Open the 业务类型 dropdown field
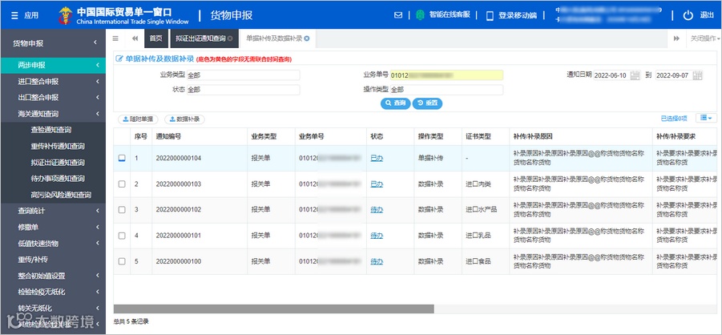The height and width of the screenshot is (335, 722). coord(243,75)
